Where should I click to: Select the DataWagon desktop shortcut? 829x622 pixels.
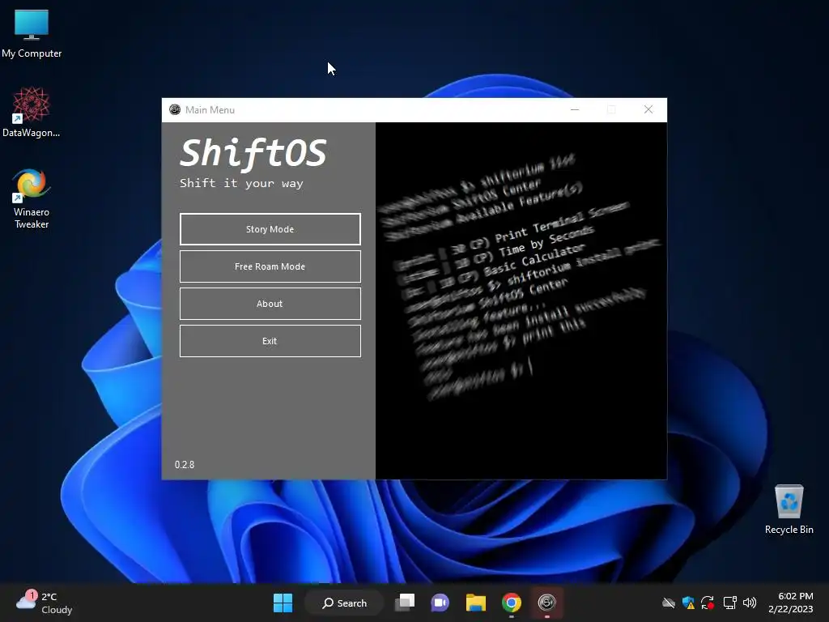(x=32, y=112)
